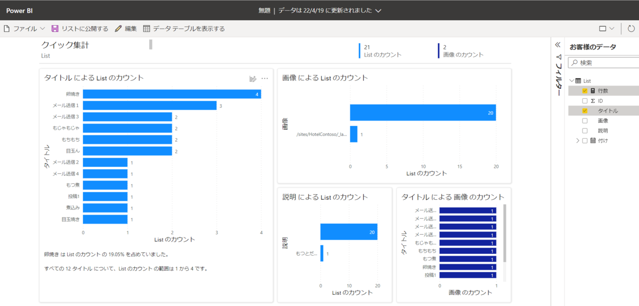Open more options ellipsis on title chart
This screenshot has width=639, height=306.
(x=265, y=79)
